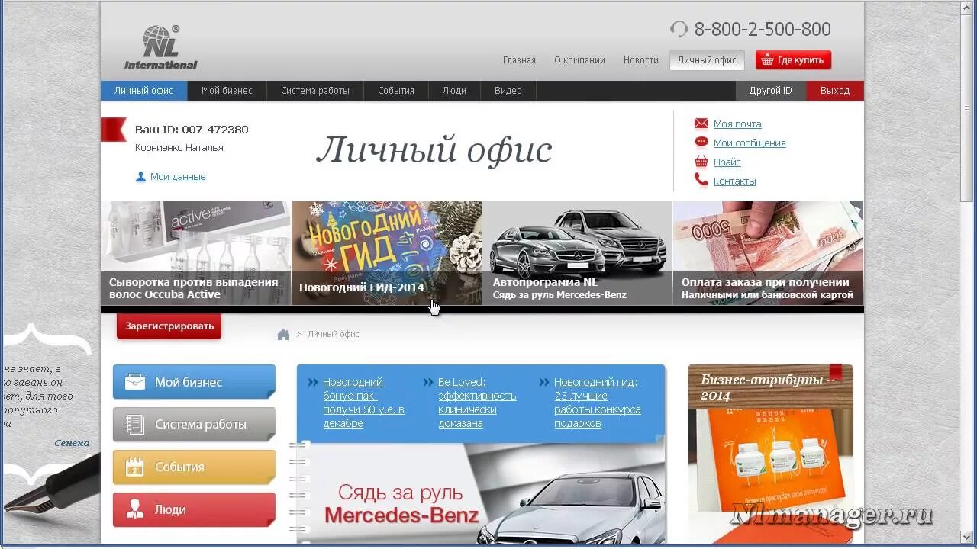Open Be Loved эффективность news link
977x549 pixels.
[477, 403]
